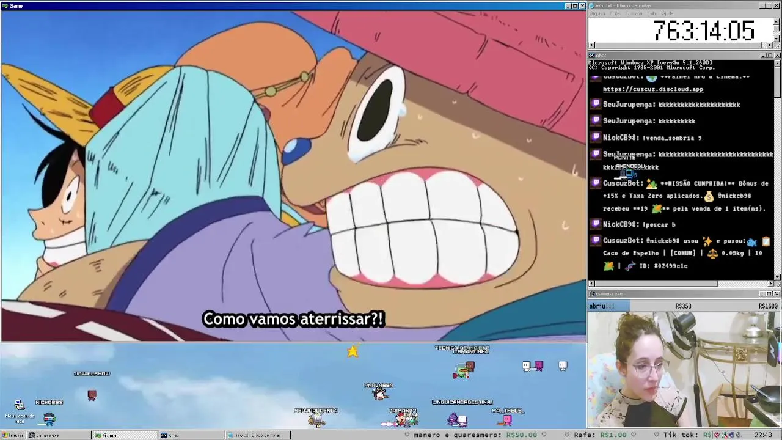
Task: Select the MA_THEUS_ avatar character
Action: click(507, 419)
